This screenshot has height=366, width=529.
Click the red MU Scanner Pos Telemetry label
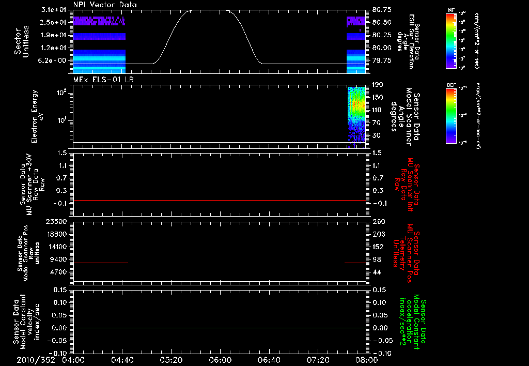point(406,253)
